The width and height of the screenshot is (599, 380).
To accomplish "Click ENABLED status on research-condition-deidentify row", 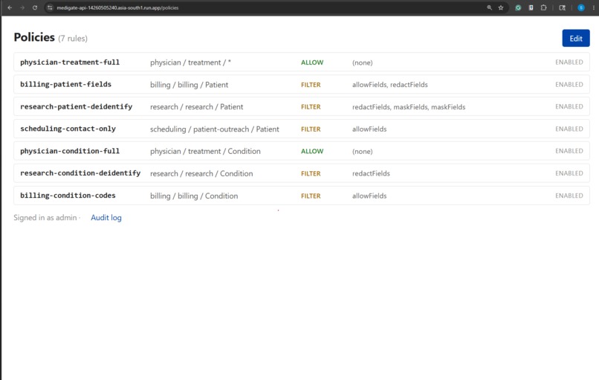I will [x=569, y=173].
